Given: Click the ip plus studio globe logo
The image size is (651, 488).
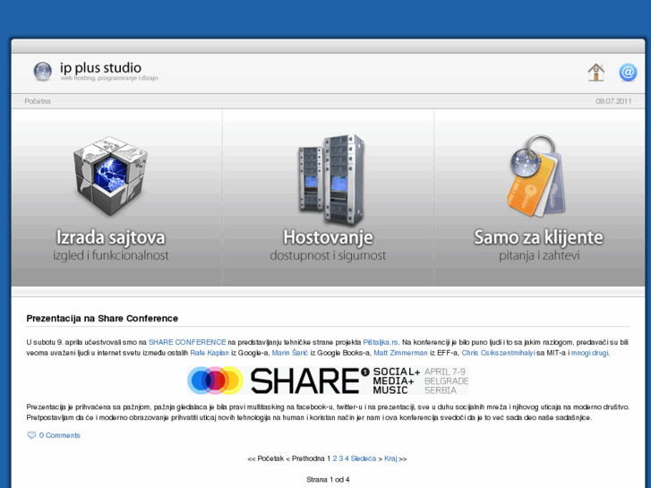Looking at the screenshot, I should (43, 72).
